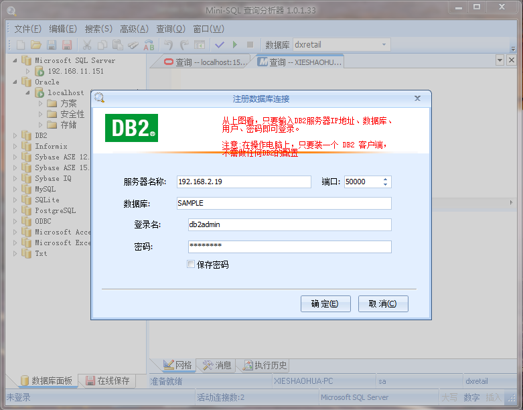Expand the ODBC tree node
523x410 pixels.
tap(15, 221)
